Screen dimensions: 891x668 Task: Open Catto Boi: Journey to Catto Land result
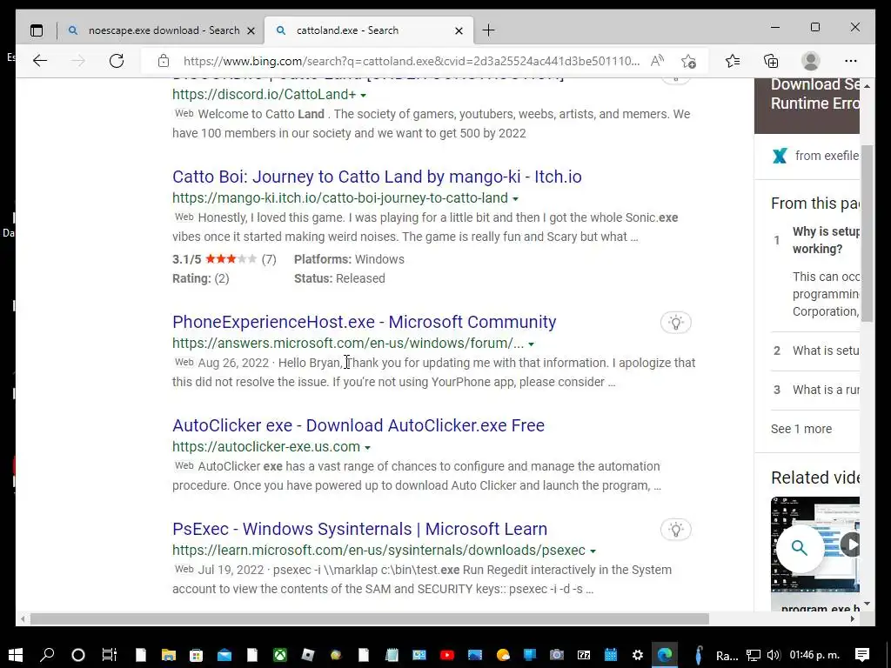pos(377,177)
